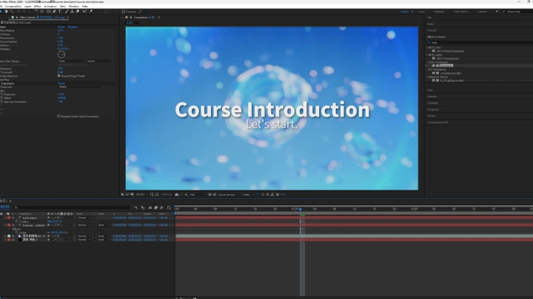The width and height of the screenshot is (533, 299).
Task: Open the Window menu
Action: 73,6
